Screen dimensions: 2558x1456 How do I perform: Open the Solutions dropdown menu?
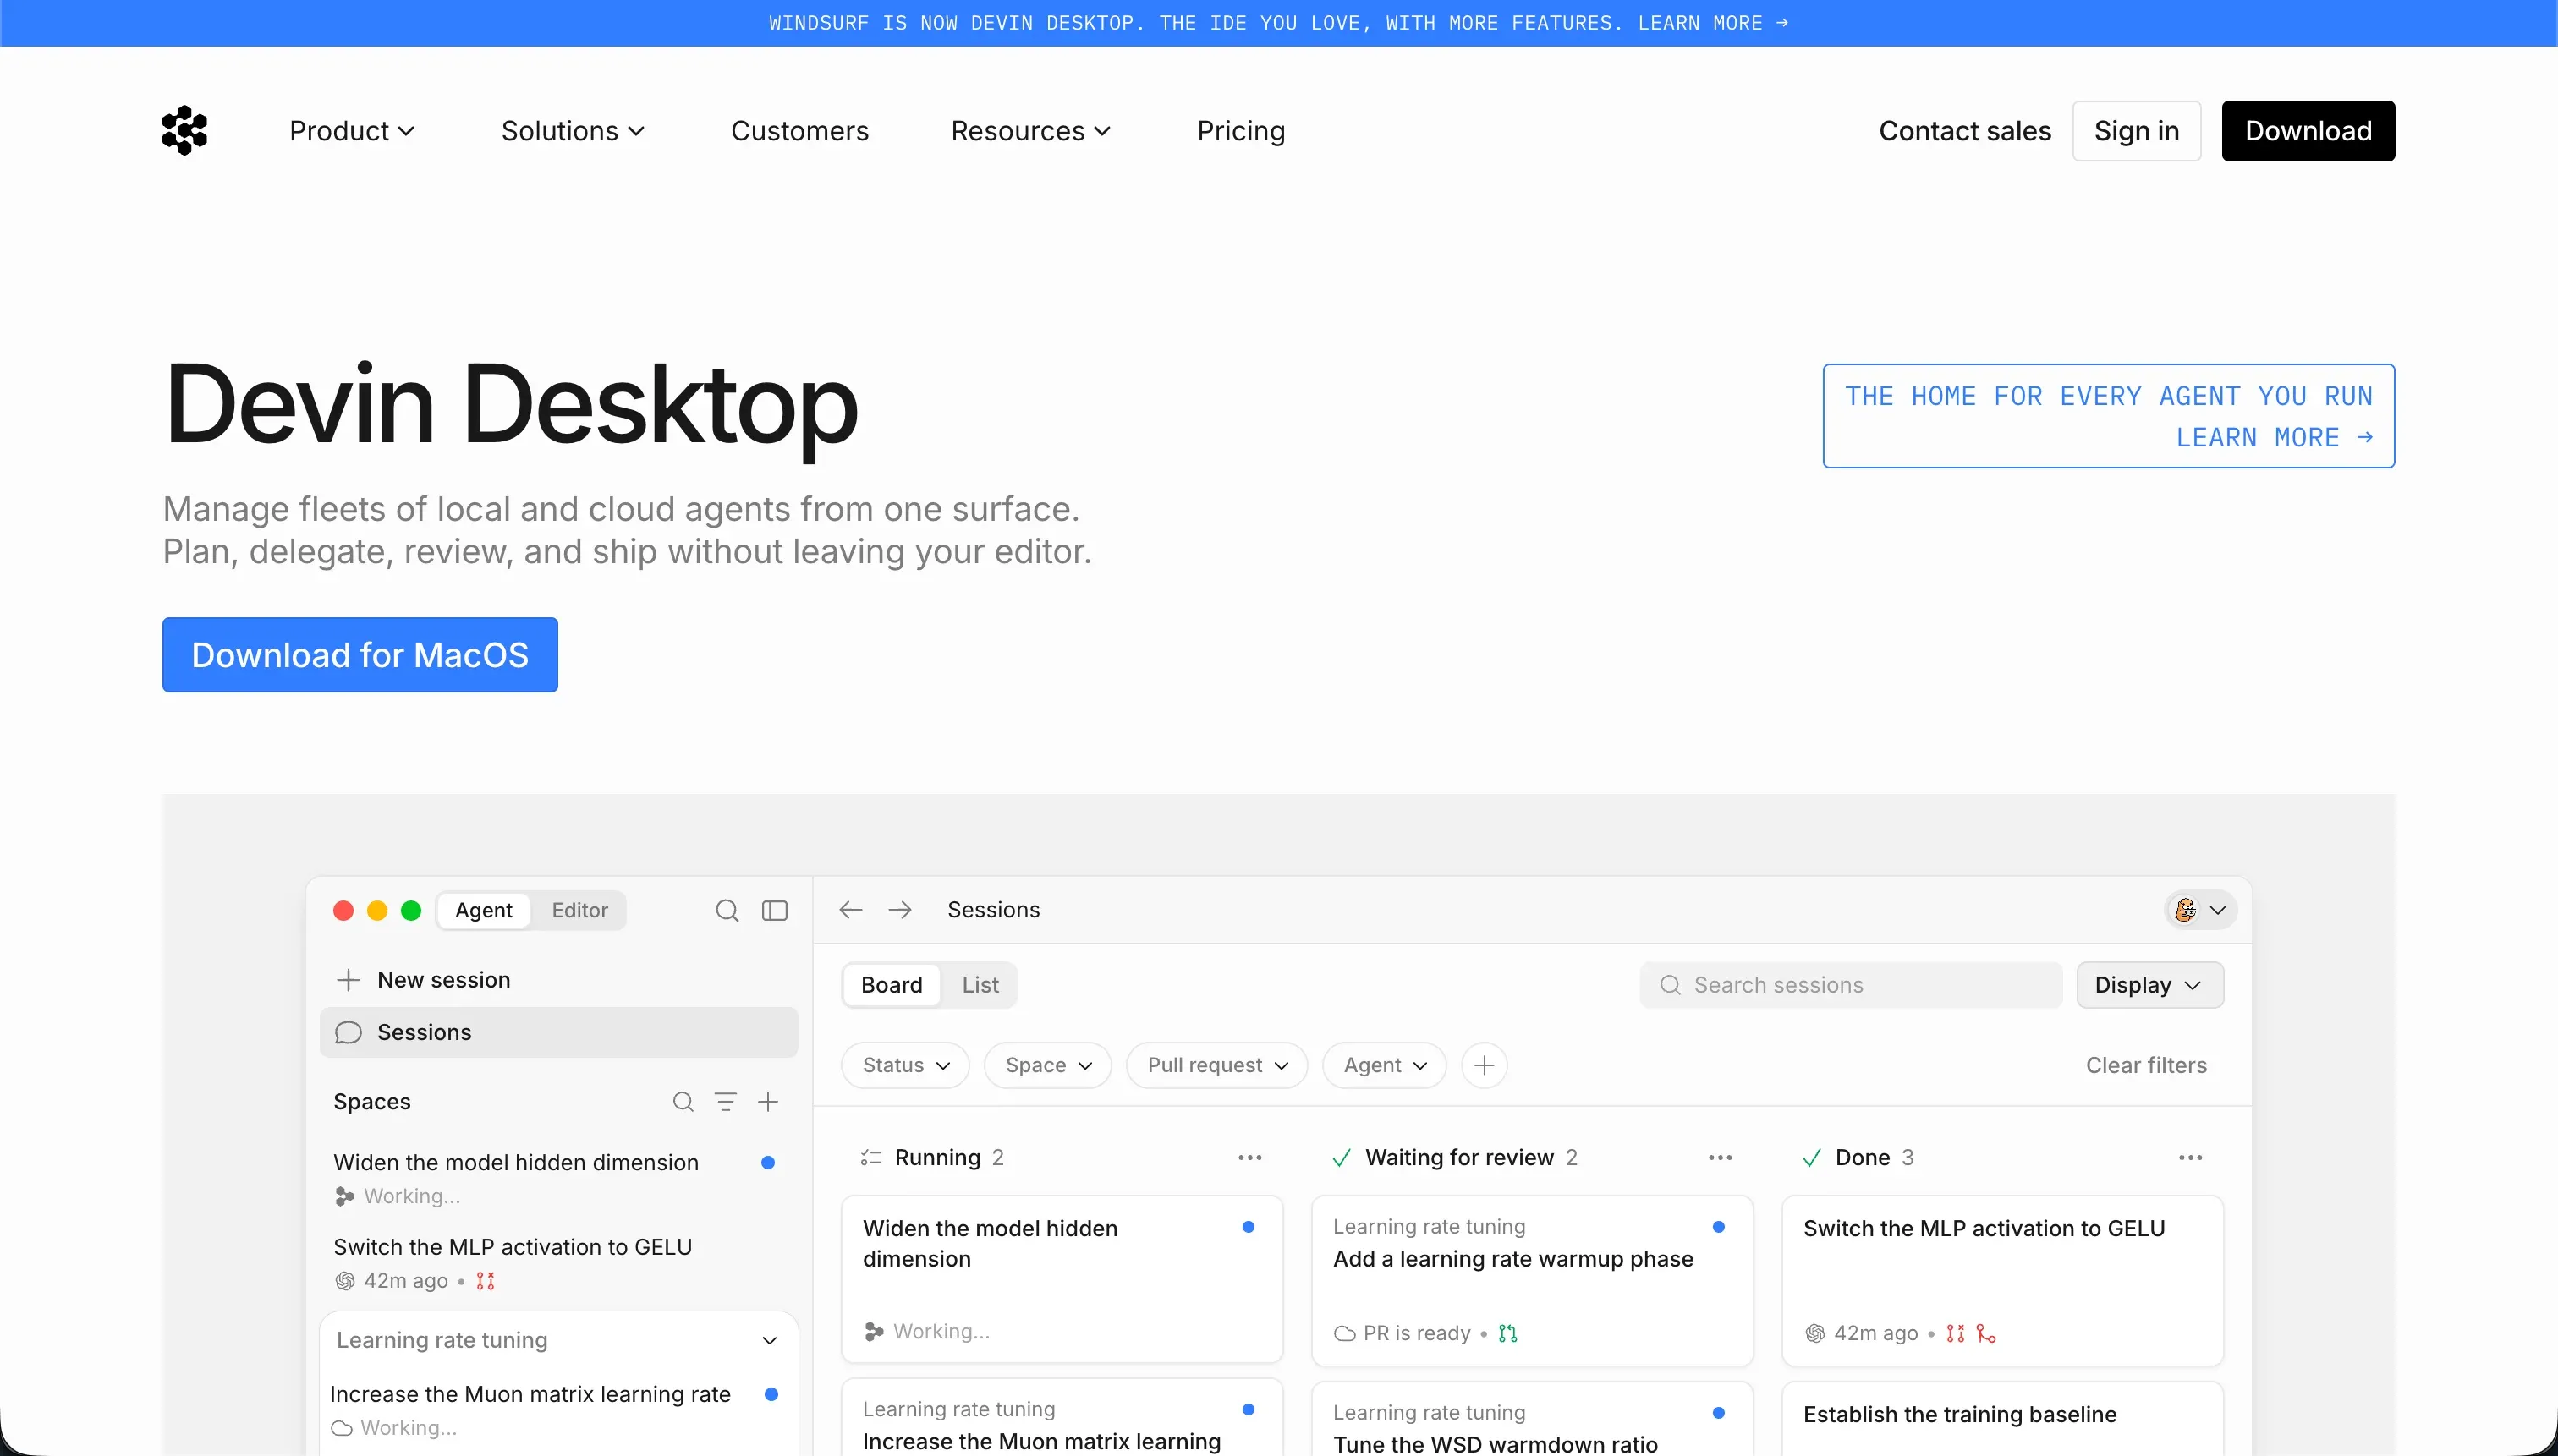[572, 131]
